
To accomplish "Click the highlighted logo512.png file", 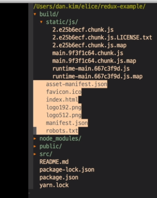I will tap(64, 115).
